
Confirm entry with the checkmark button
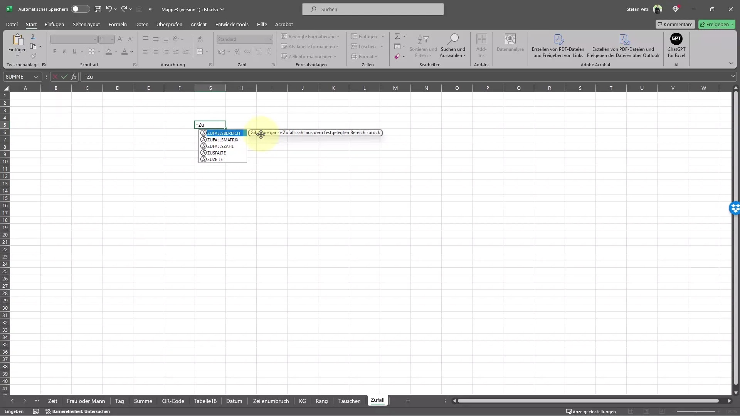64,77
